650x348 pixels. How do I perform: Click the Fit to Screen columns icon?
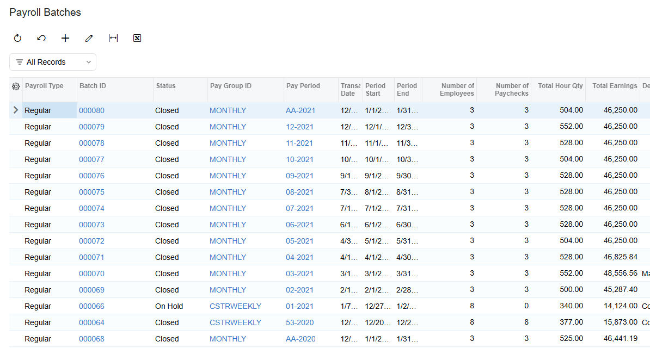pos(113,38)
